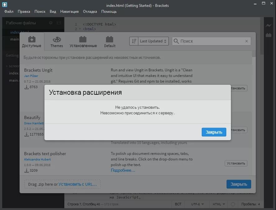The height and width of the screenshot is (210, 276).
Task: Open author link Drew Hamlett
Action: pos(34,123)
